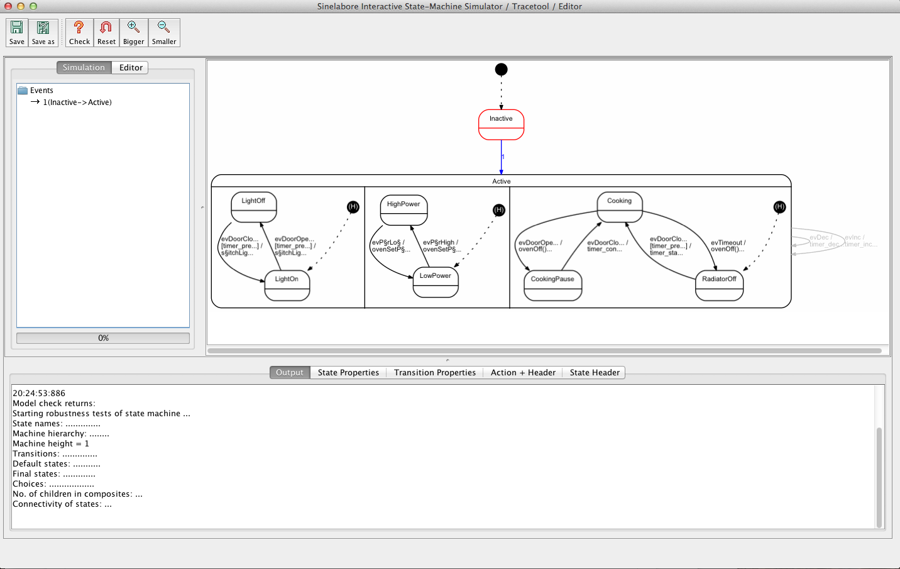The image size is (900, 569).
Task: Click the 0% progress bar
Action: (x=103, y=338)
